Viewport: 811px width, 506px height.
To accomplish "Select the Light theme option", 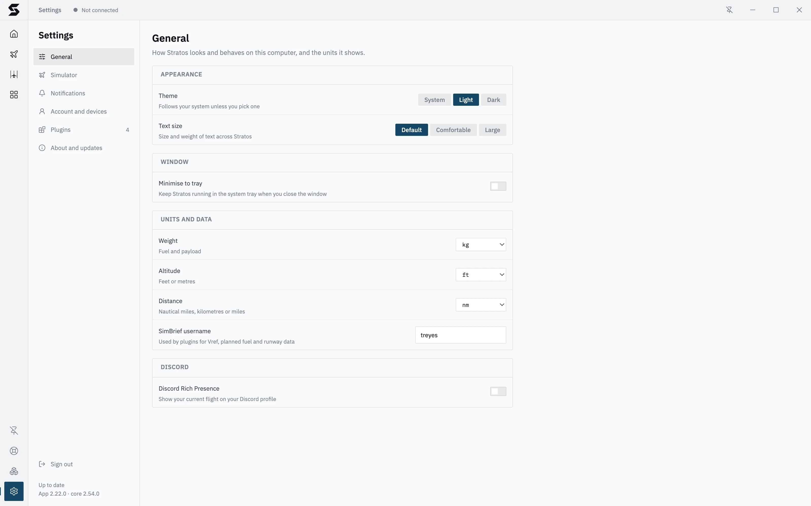I will click(466, 100).
